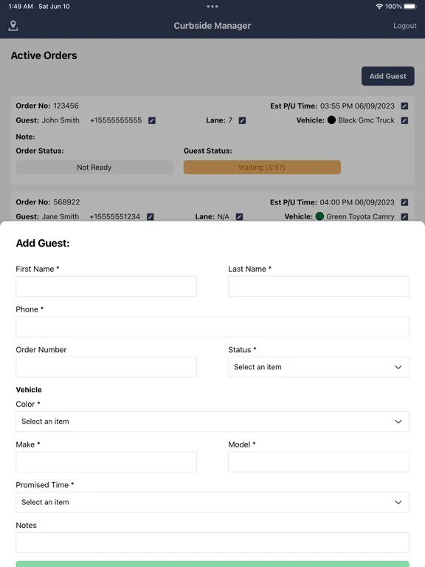Click the time 1:49 AM in status bar

coord(21,7)
